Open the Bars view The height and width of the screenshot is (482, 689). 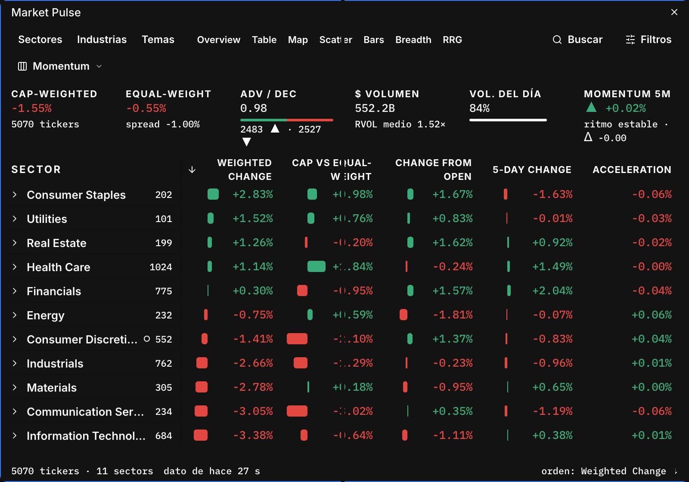[x=374, y=40]
